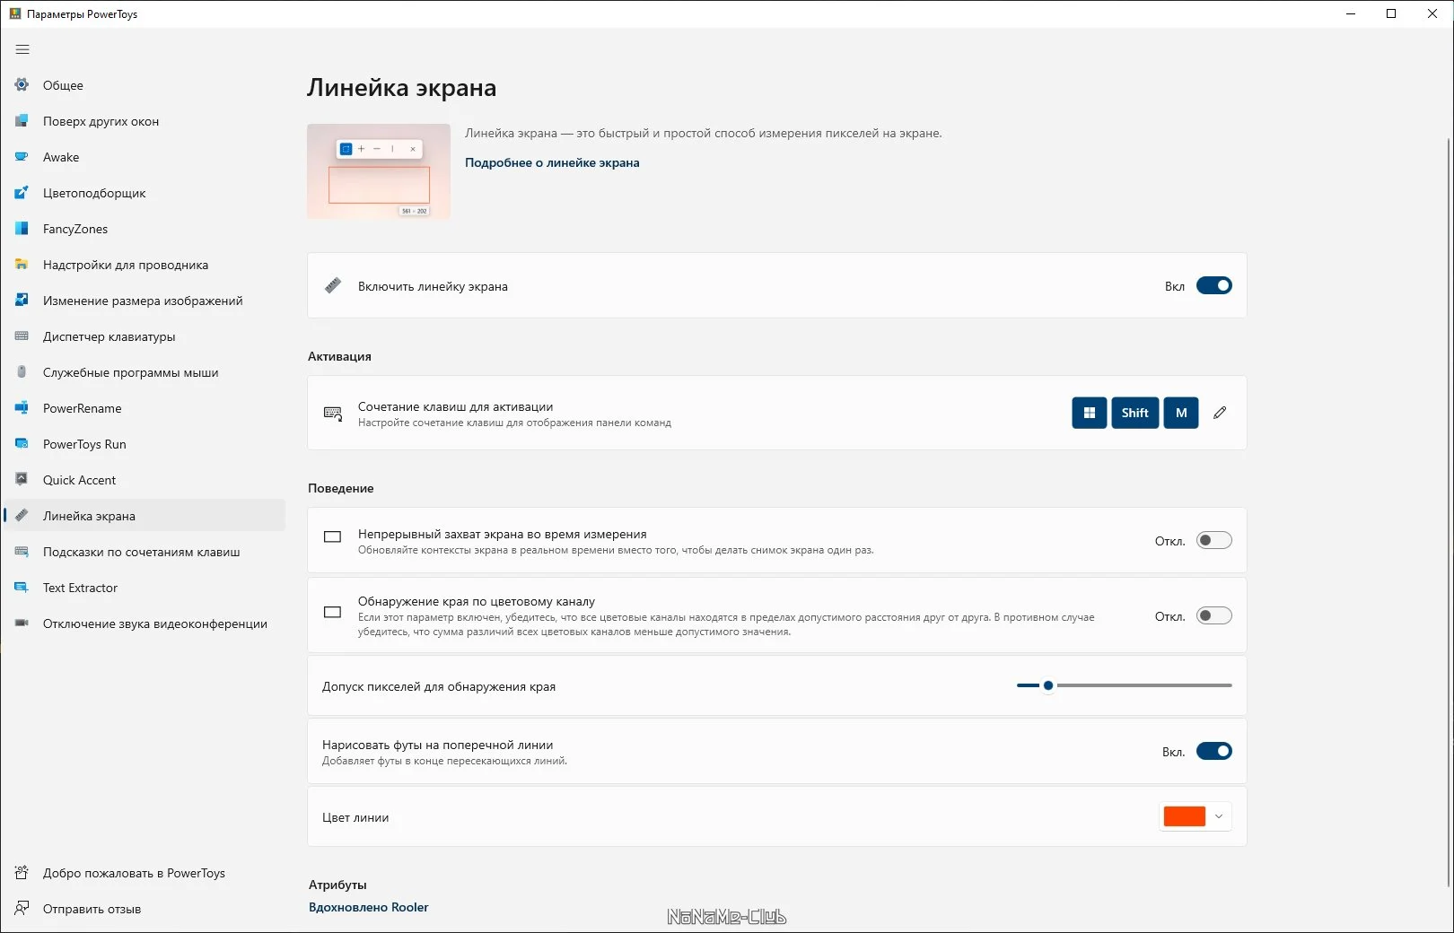Click the Добро пожаловать в PowerToys icon
1454x933 pixels.
point(22,873)
